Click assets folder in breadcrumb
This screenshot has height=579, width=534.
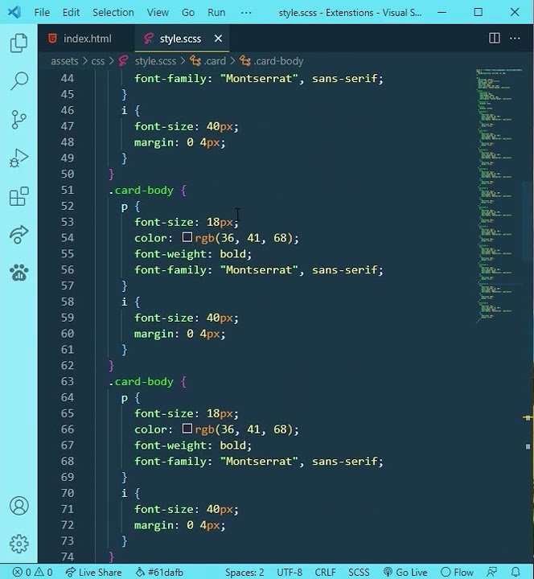coord(64,61)
